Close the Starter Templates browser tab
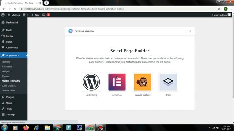This screenshot has width=234, height=131. click(40, 3)
